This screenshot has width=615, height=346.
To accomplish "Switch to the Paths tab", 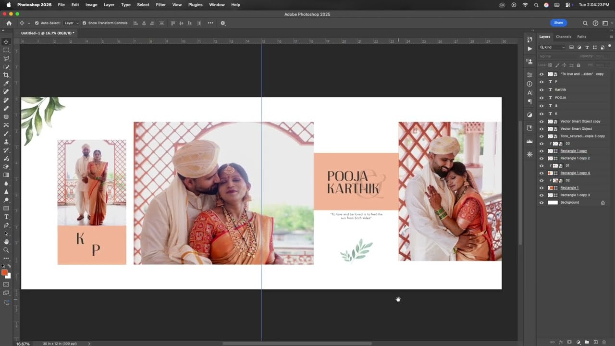I will pos(581,37).
